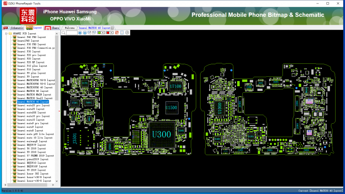Open huawei mate10 pro layout
The image size is (345, 194).
click(34, 116)
